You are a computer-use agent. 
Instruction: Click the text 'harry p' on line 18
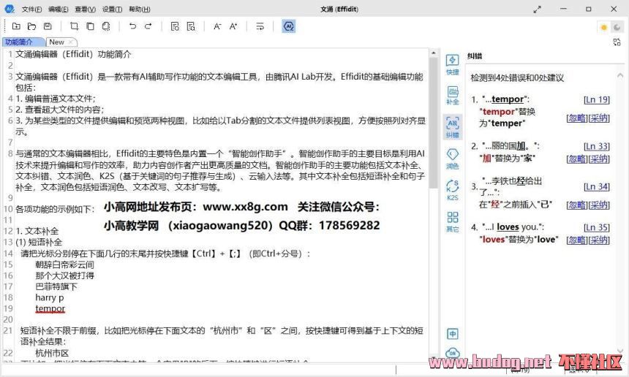49,297
